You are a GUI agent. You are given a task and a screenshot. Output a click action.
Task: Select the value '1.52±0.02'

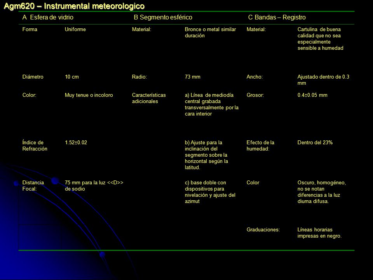pos(76,142)
